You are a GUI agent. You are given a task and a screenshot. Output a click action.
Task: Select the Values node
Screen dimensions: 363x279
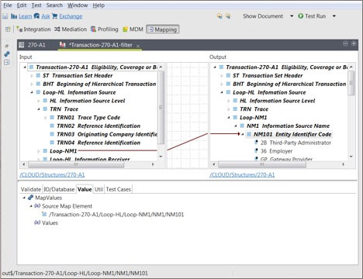[50, 223]
